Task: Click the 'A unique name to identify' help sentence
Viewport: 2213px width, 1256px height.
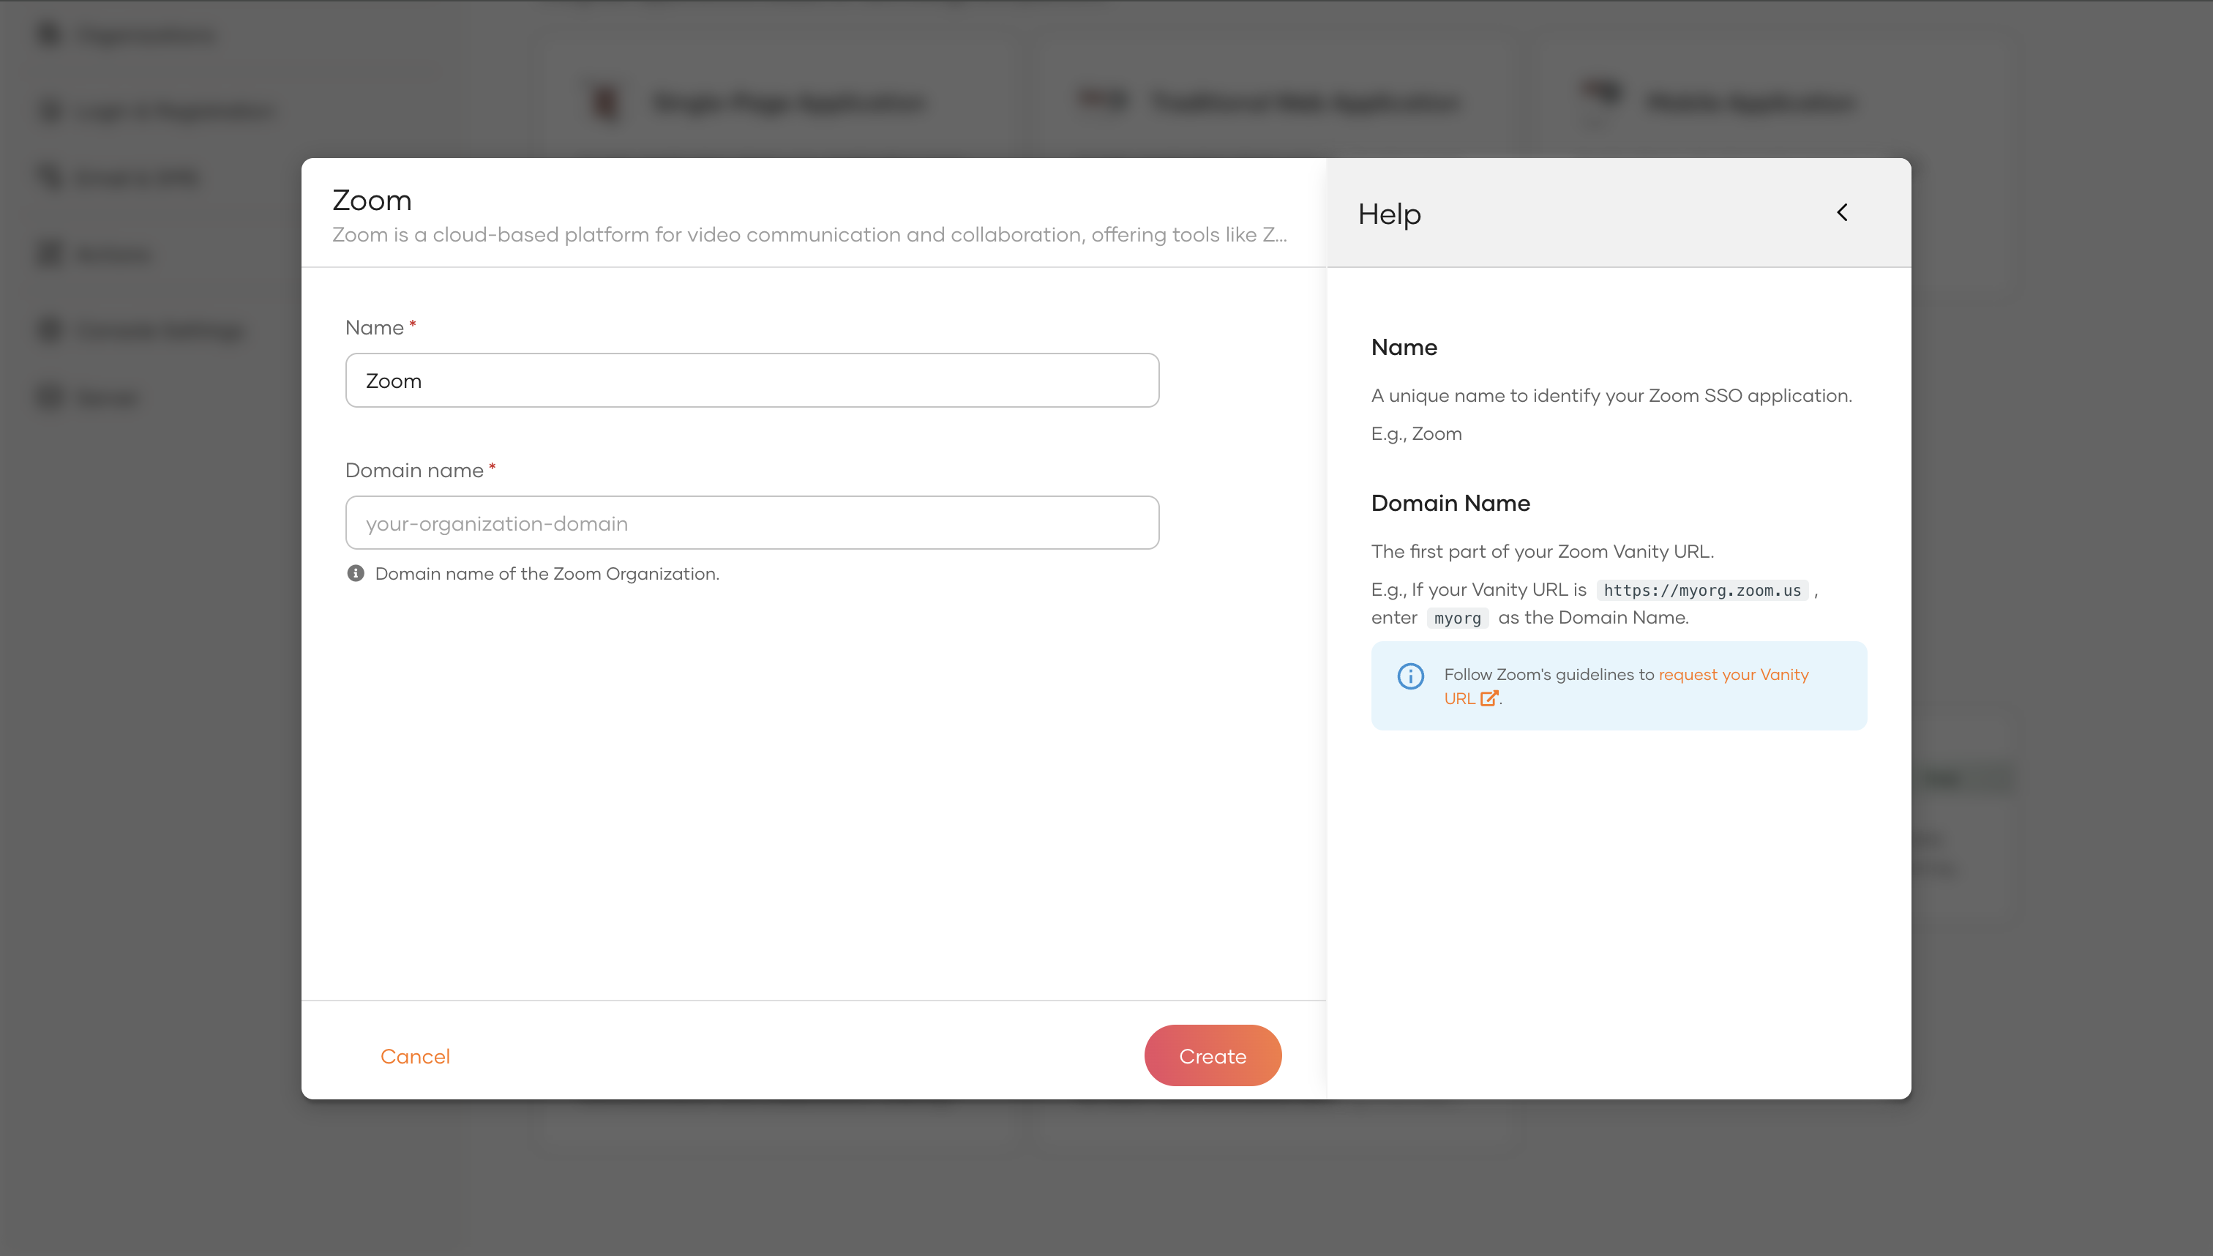Action: coord(1612,396)
